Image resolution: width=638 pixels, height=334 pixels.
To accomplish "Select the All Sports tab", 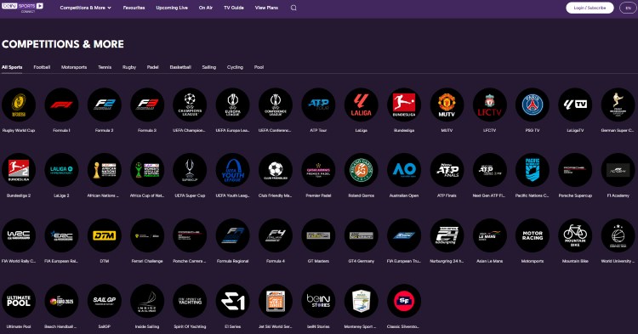I will pyautogui.click(x=12, y=67).
